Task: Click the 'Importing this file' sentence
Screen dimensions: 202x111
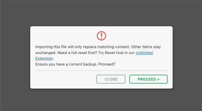Action: tap(51, 47)
